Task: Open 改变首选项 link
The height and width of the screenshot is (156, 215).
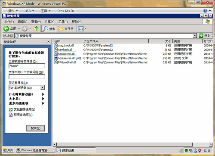Action: pos(21,115)
